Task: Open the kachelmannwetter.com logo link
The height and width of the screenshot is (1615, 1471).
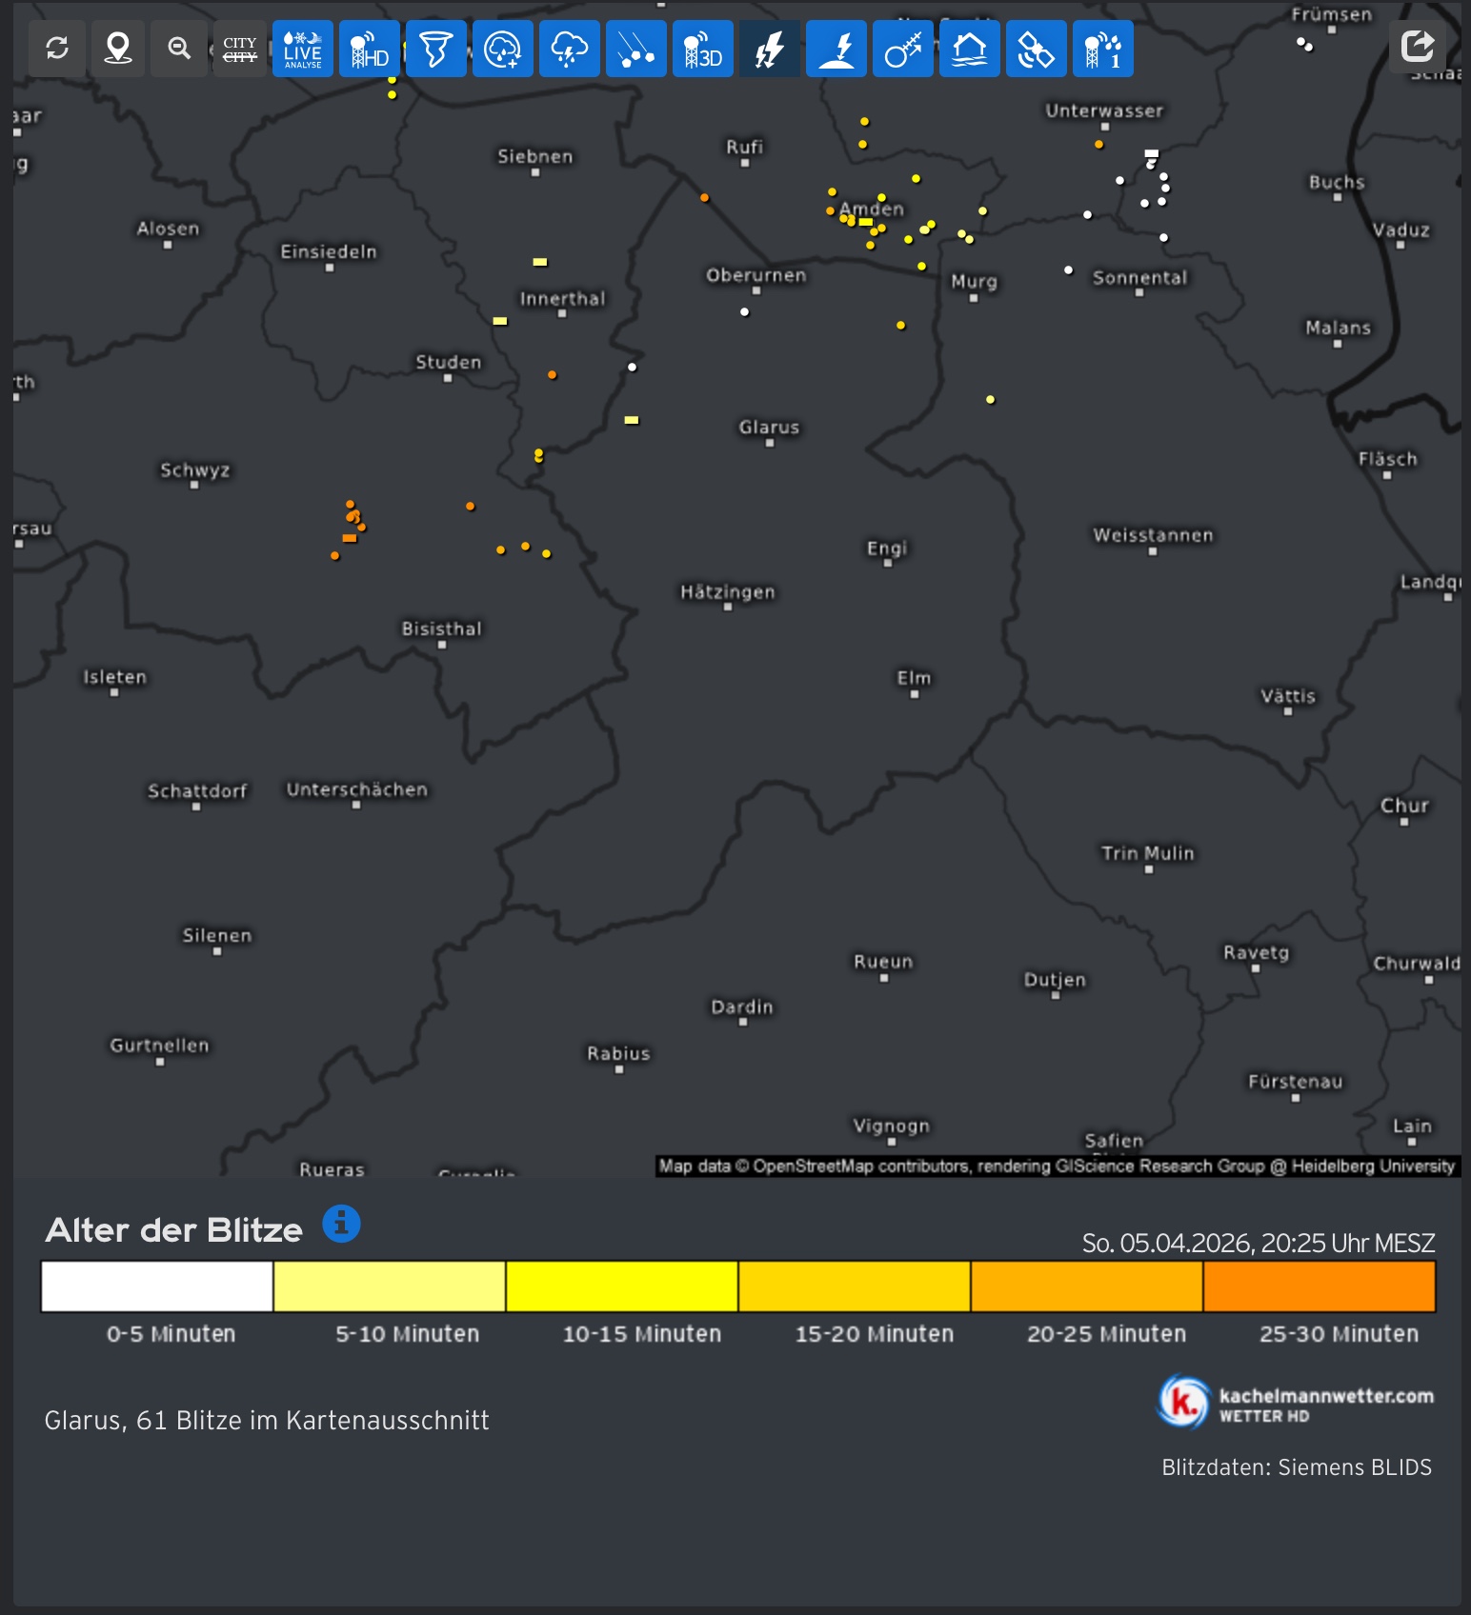Action: [1296, 1403]
